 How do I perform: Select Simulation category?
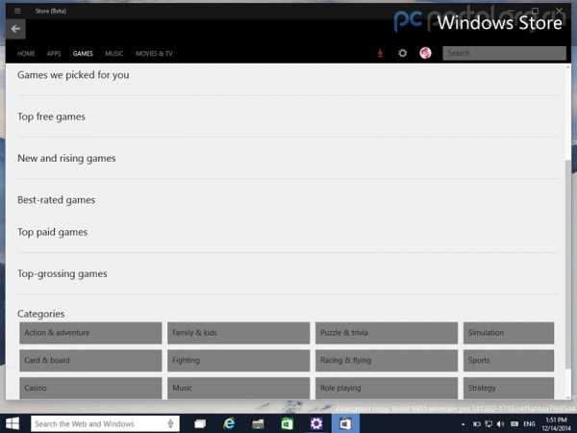pos(509,333)
